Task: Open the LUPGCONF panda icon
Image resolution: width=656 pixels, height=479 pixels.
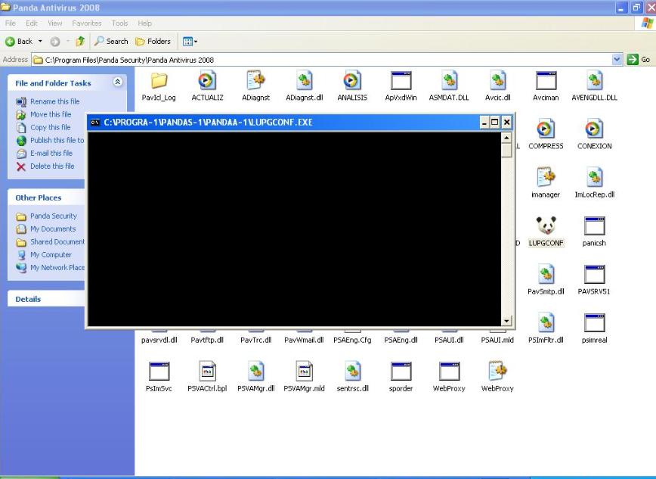Action: tap(546, 226)
